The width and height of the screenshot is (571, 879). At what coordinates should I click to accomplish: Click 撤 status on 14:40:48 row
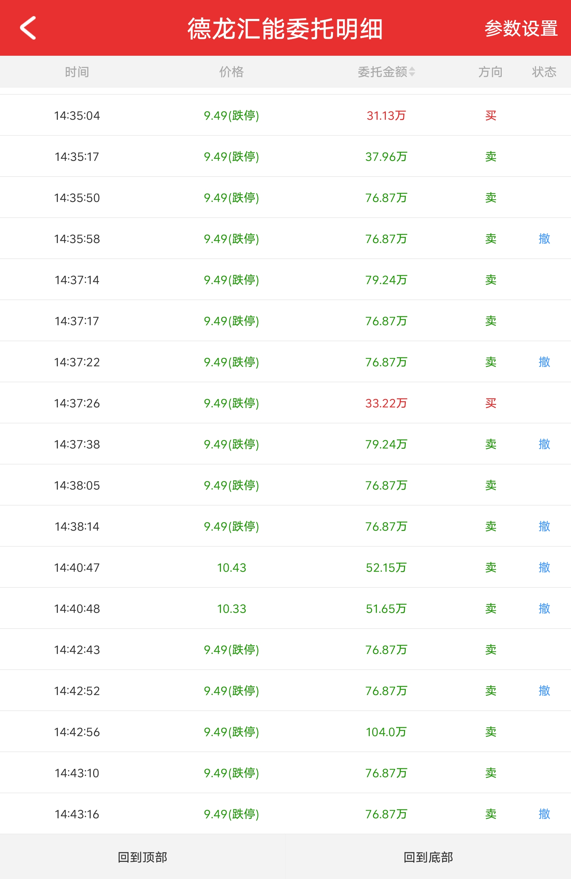pyautogui.click(x=544, y=608)
